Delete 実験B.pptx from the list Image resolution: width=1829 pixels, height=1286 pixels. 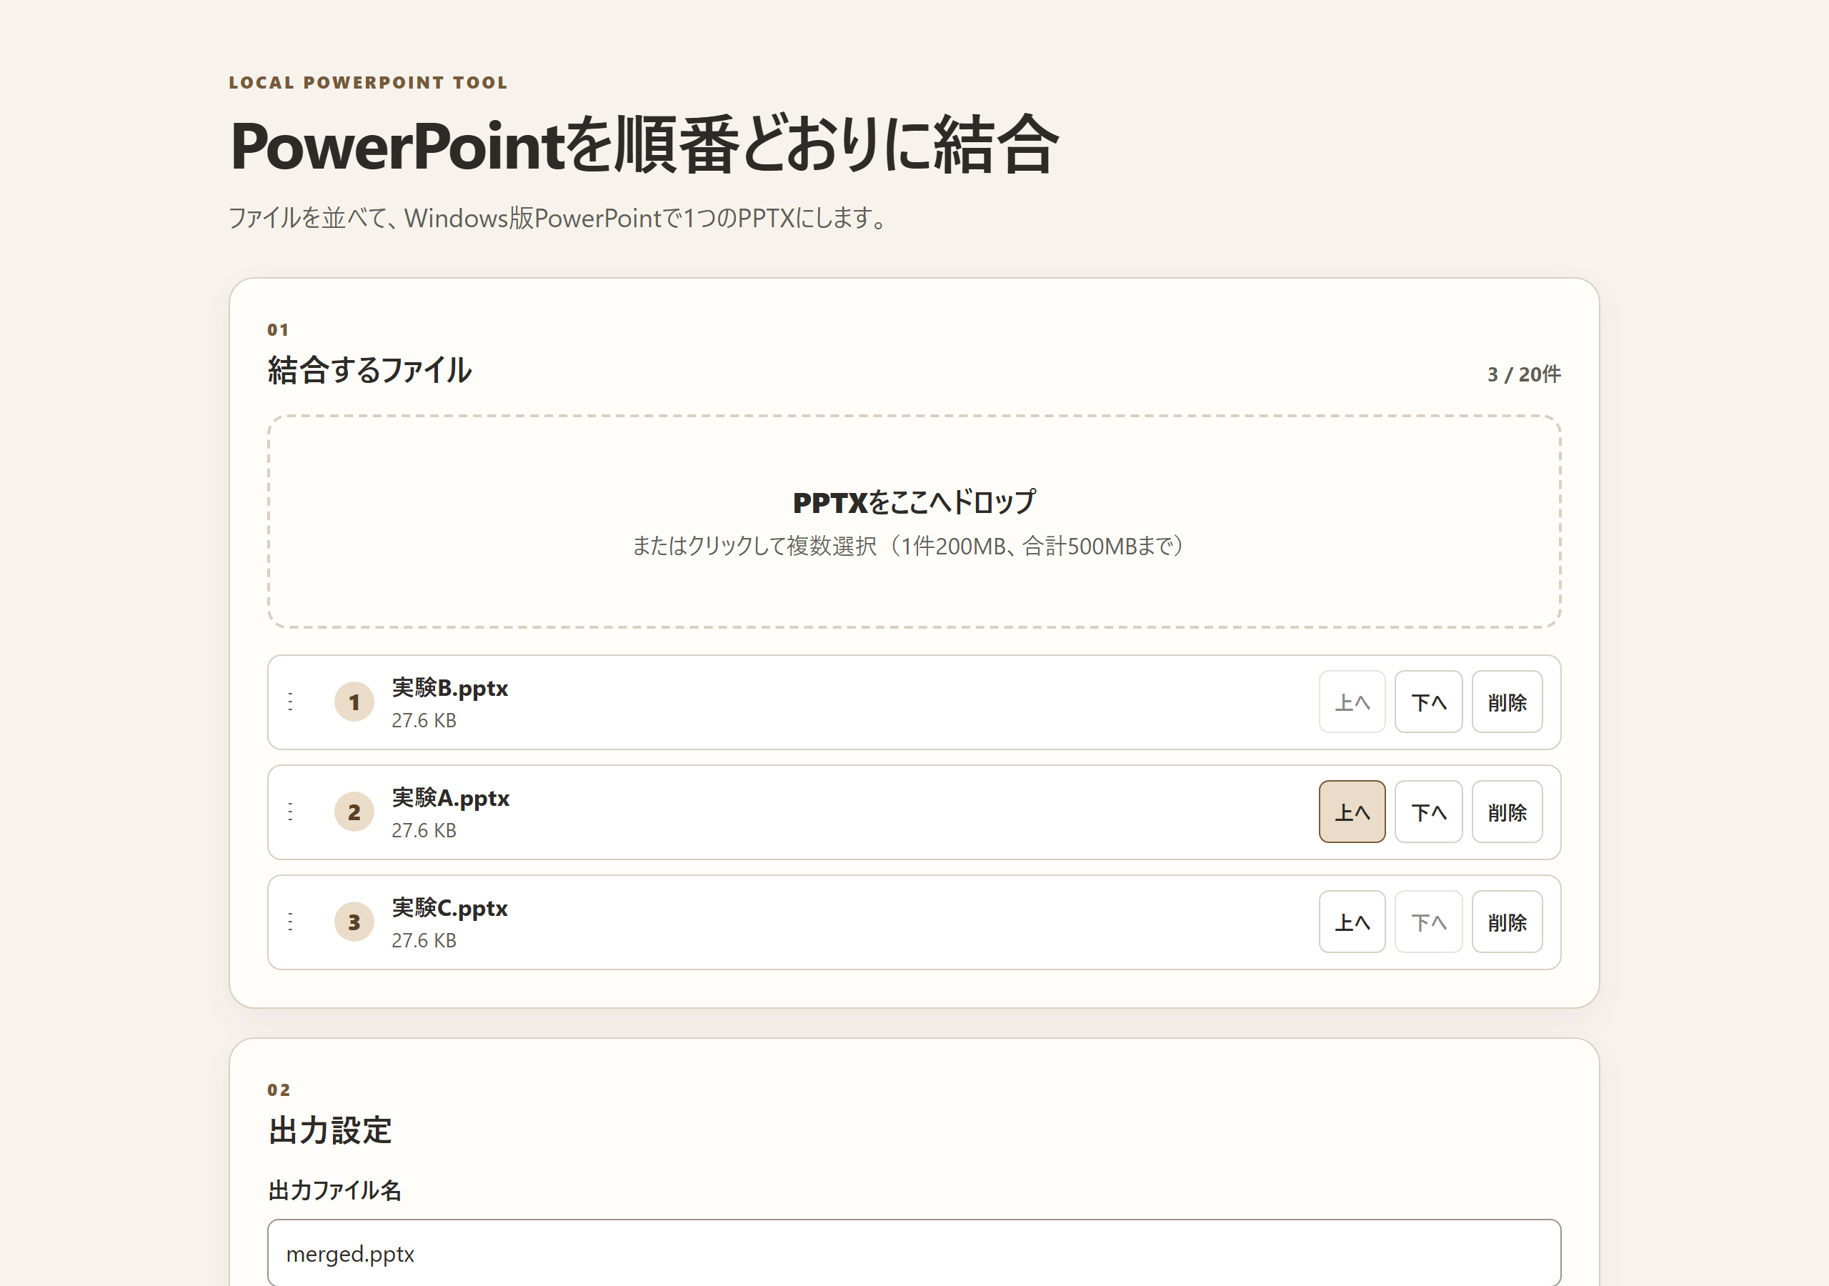(x=1507, y=702)
